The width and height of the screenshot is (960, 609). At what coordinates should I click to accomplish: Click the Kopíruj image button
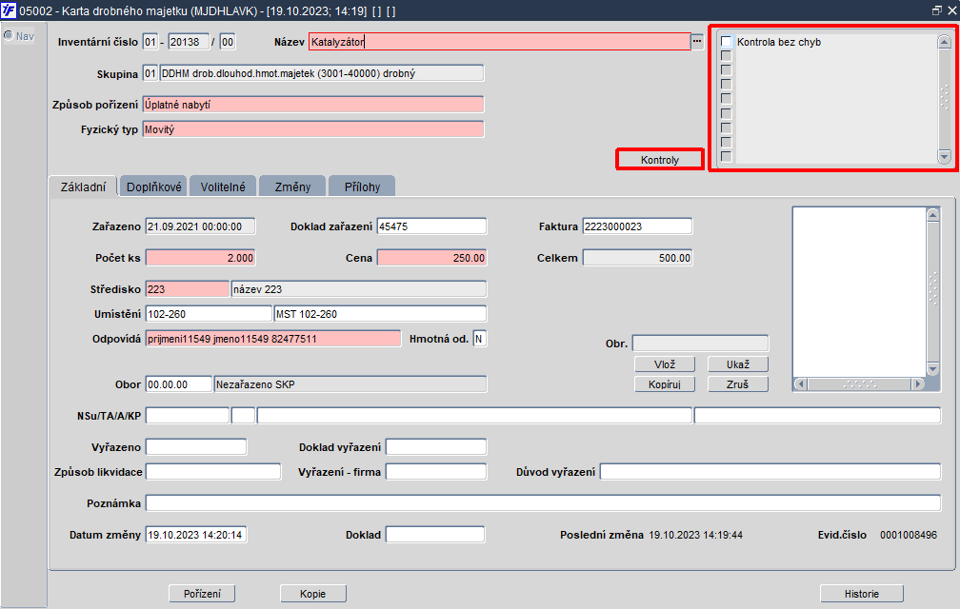pyautogui.click(x=665, y=384)
